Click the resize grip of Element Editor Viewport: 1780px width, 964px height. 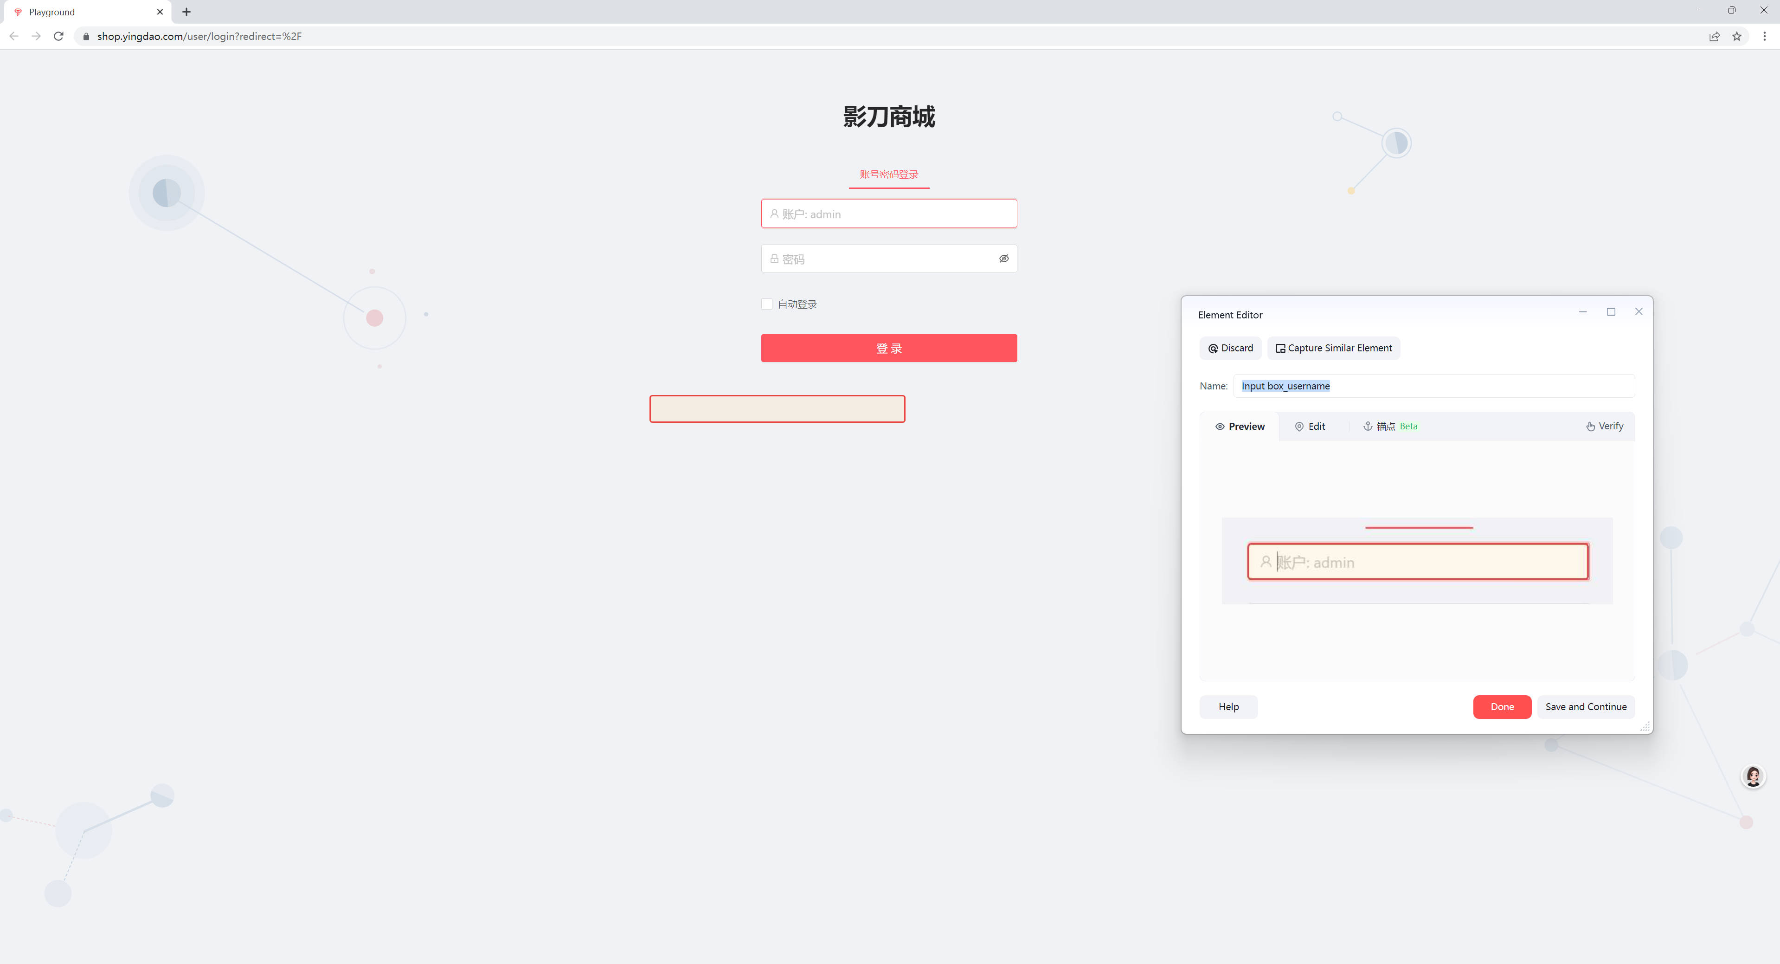(1645, 726)
